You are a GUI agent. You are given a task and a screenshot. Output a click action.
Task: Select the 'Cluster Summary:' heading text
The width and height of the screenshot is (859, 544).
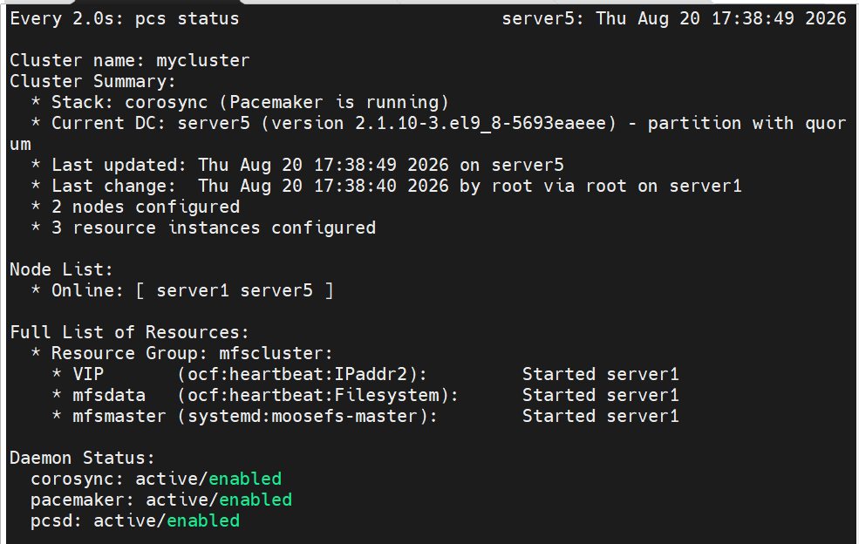(x=92, y=81)
